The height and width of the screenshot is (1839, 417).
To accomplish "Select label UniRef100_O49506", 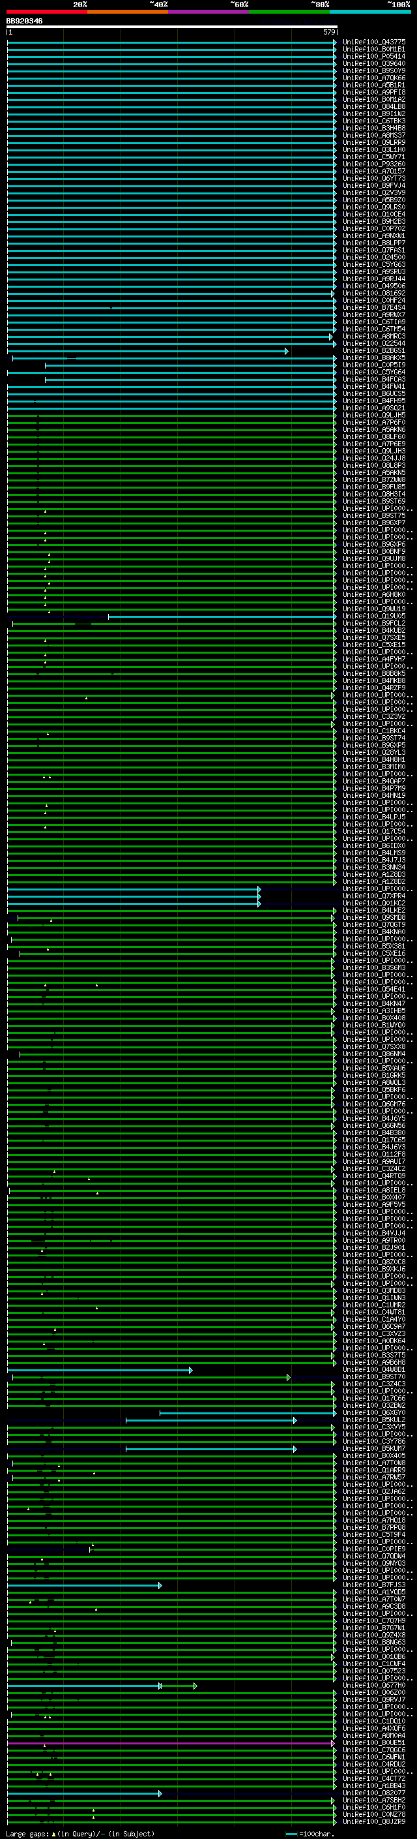I will (x=374, y=286).
